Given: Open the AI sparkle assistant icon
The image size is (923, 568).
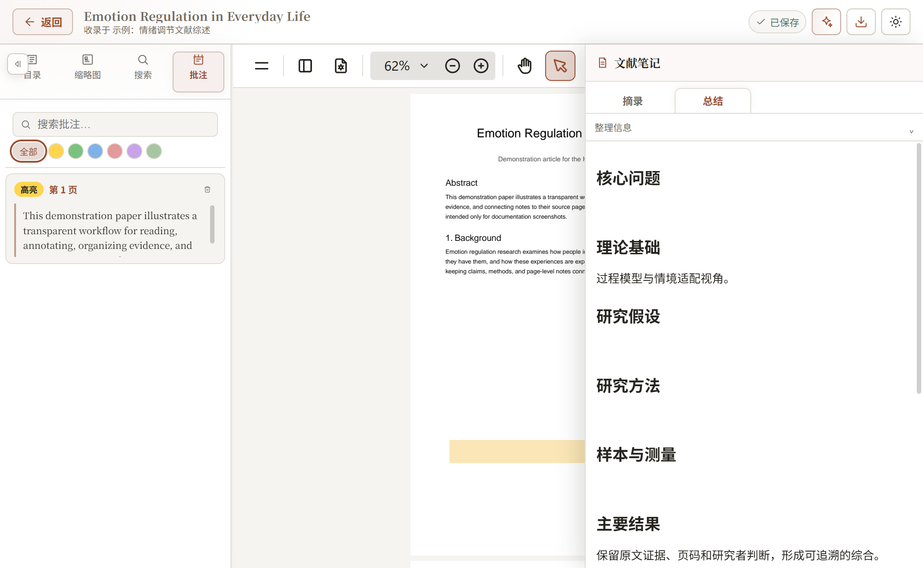Looking at the screenshot, I should (x=826, y=22).
